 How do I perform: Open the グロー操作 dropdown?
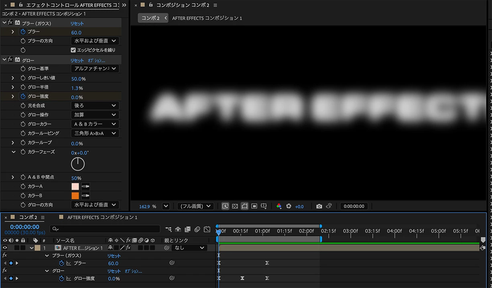pos(95,115)
